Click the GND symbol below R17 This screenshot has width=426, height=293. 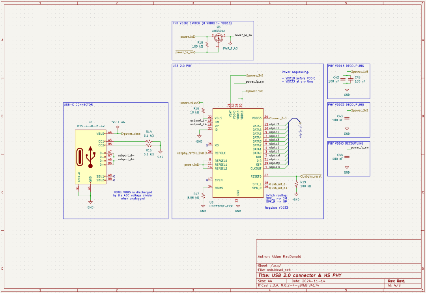(203, 207)
